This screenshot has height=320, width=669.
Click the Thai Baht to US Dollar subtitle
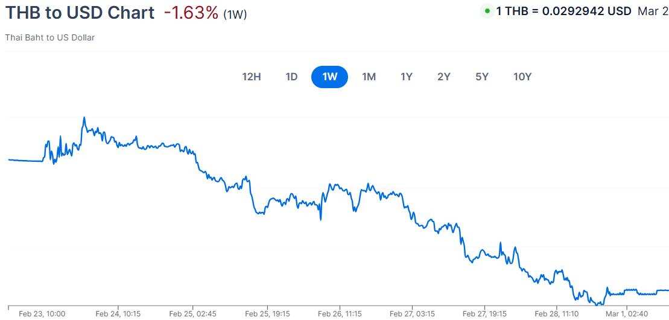click(50, 37)
